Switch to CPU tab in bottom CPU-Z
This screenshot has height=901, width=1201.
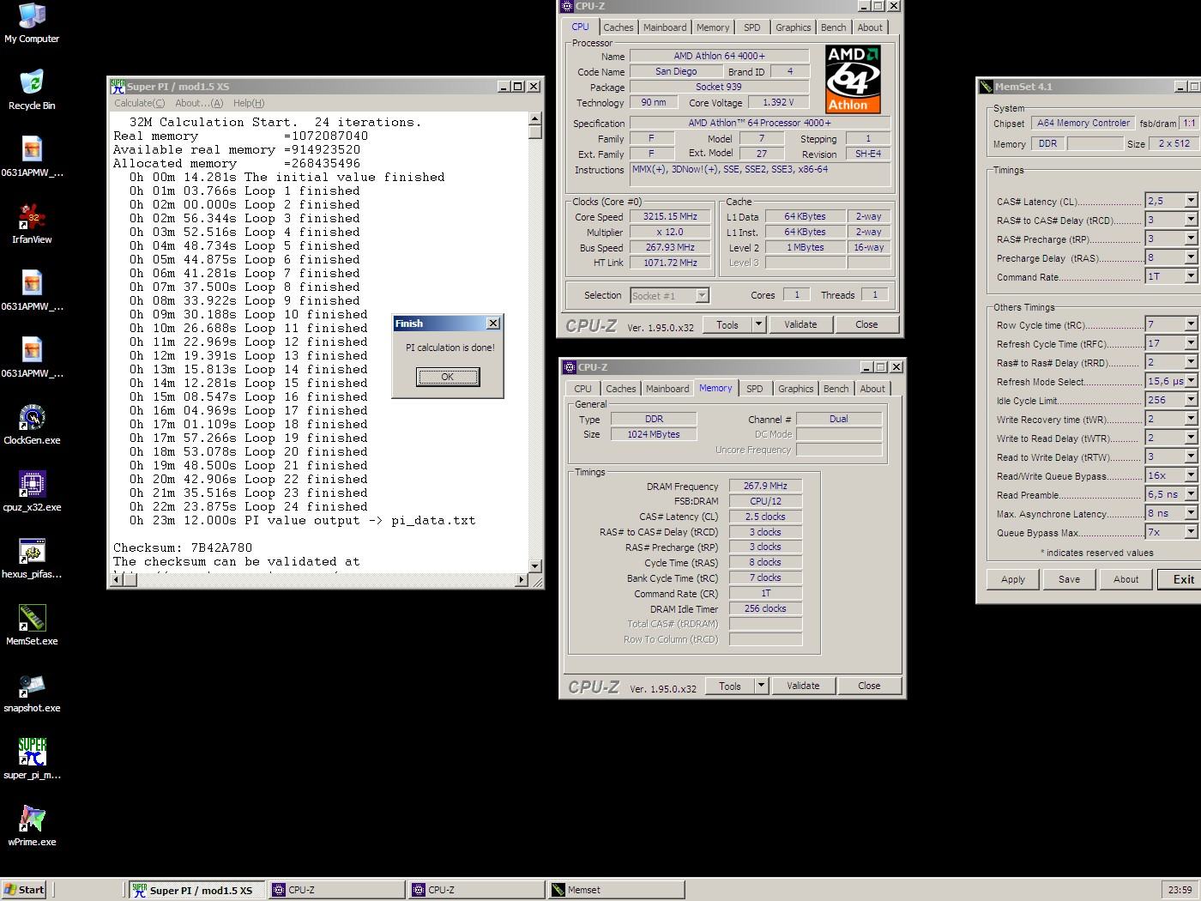point(583,389)
